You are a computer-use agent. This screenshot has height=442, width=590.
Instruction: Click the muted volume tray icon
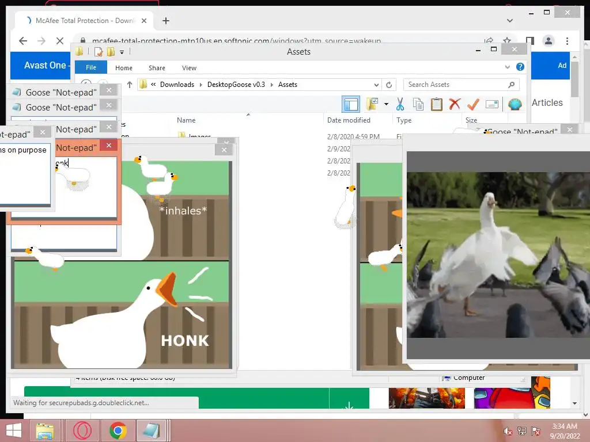pos(508,431)
